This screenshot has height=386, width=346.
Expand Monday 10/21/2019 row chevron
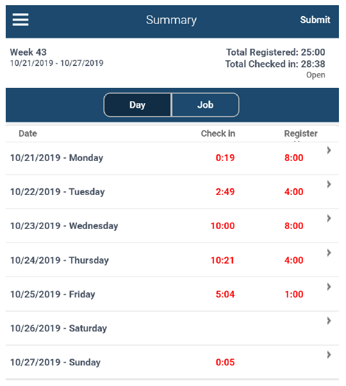tap(329, 150)
